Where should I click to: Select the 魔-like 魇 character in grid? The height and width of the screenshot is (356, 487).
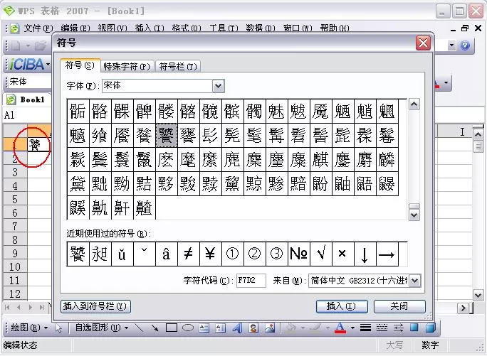[x=320, y=111]
